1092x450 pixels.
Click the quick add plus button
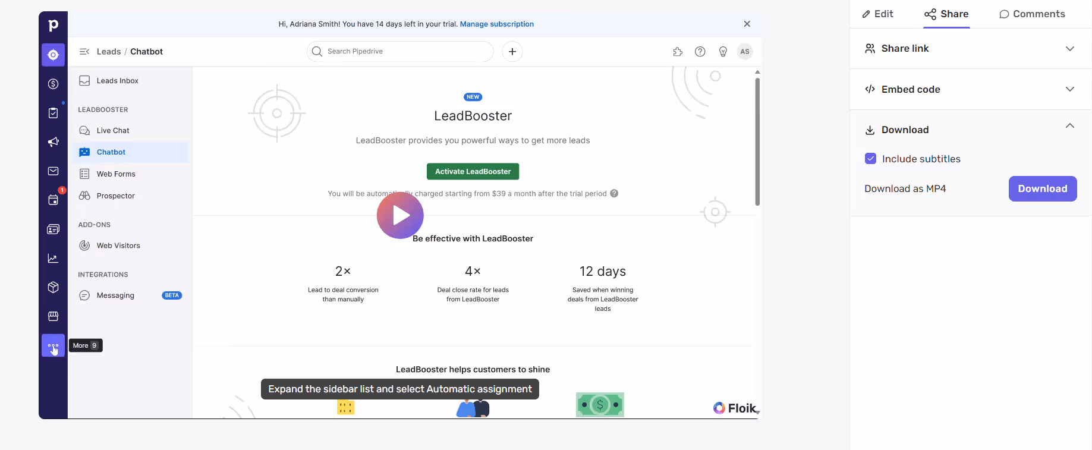pos(512,52)
